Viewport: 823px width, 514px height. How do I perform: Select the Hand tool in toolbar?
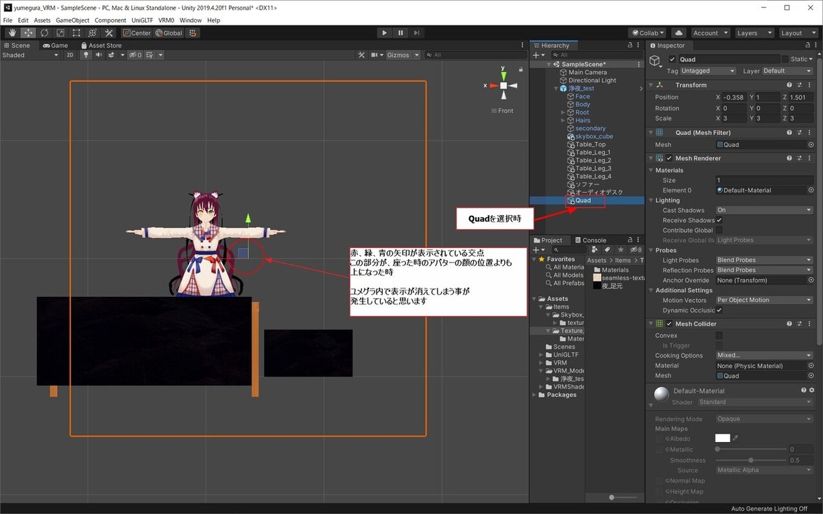[x=12, y=33]
